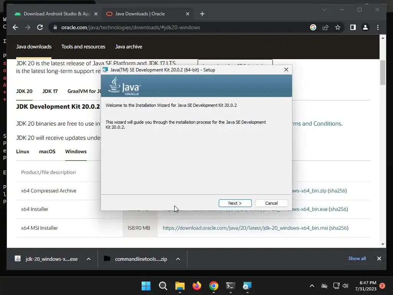Image resolution: width=393 pixels, height=295 pixels.
Task: Open the x64 MSI Installer download link
Action: pyautogui.click(x=245, y=228)
